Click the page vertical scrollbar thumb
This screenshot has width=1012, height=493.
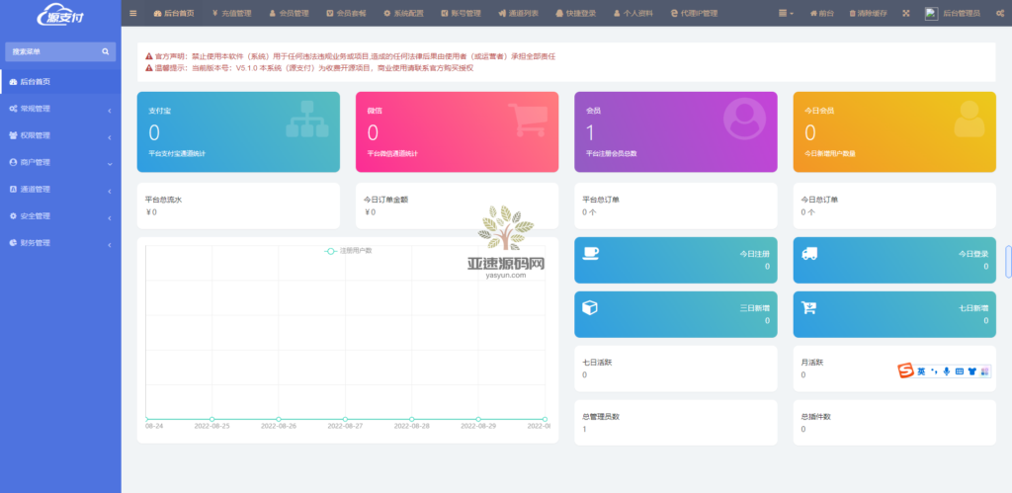[1008, 262]
